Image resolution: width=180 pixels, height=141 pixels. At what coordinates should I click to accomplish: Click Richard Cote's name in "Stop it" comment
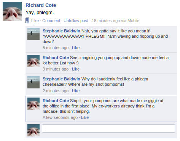point(56,101)
